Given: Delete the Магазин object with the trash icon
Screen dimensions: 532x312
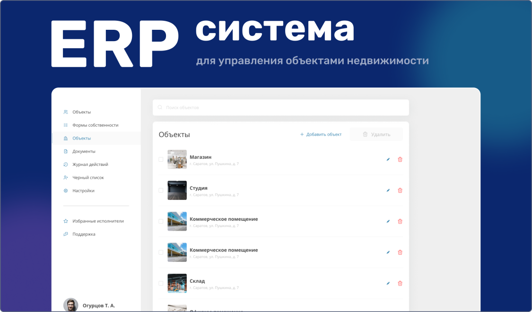Looking at the screenshot, I should 400,159.
